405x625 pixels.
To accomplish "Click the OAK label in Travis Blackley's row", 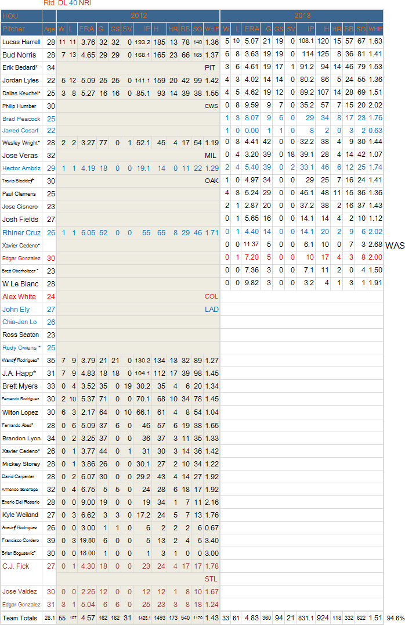I will 211,181.
